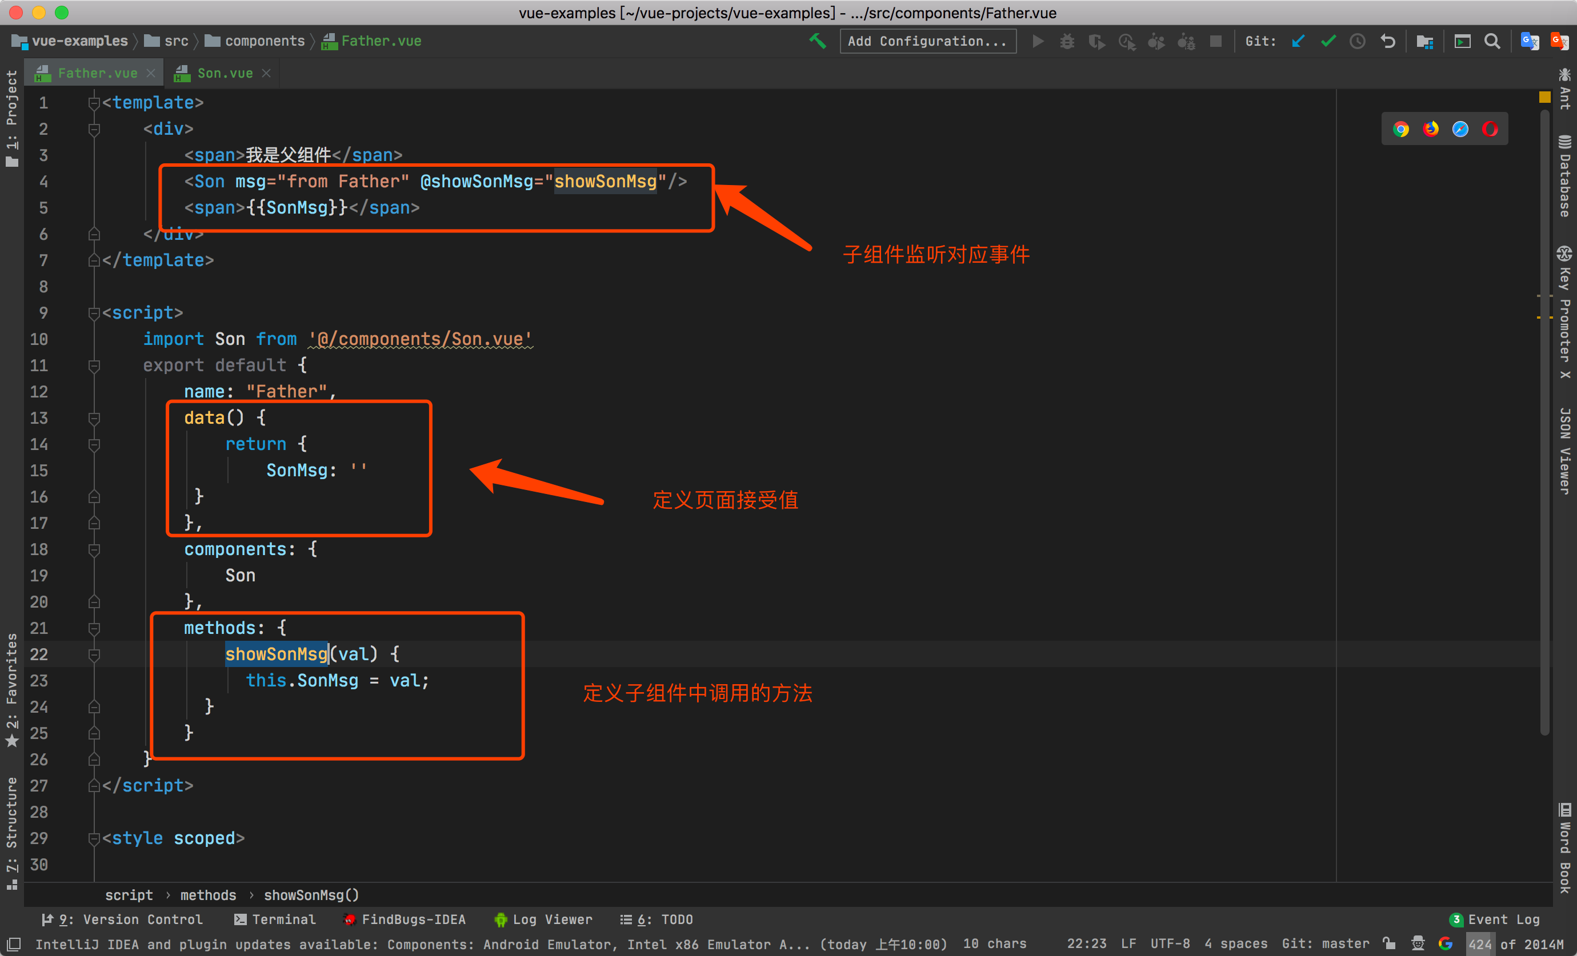Click components breadcrumb folder
This screenshot has height=956, width=1577.
(255, 41)
